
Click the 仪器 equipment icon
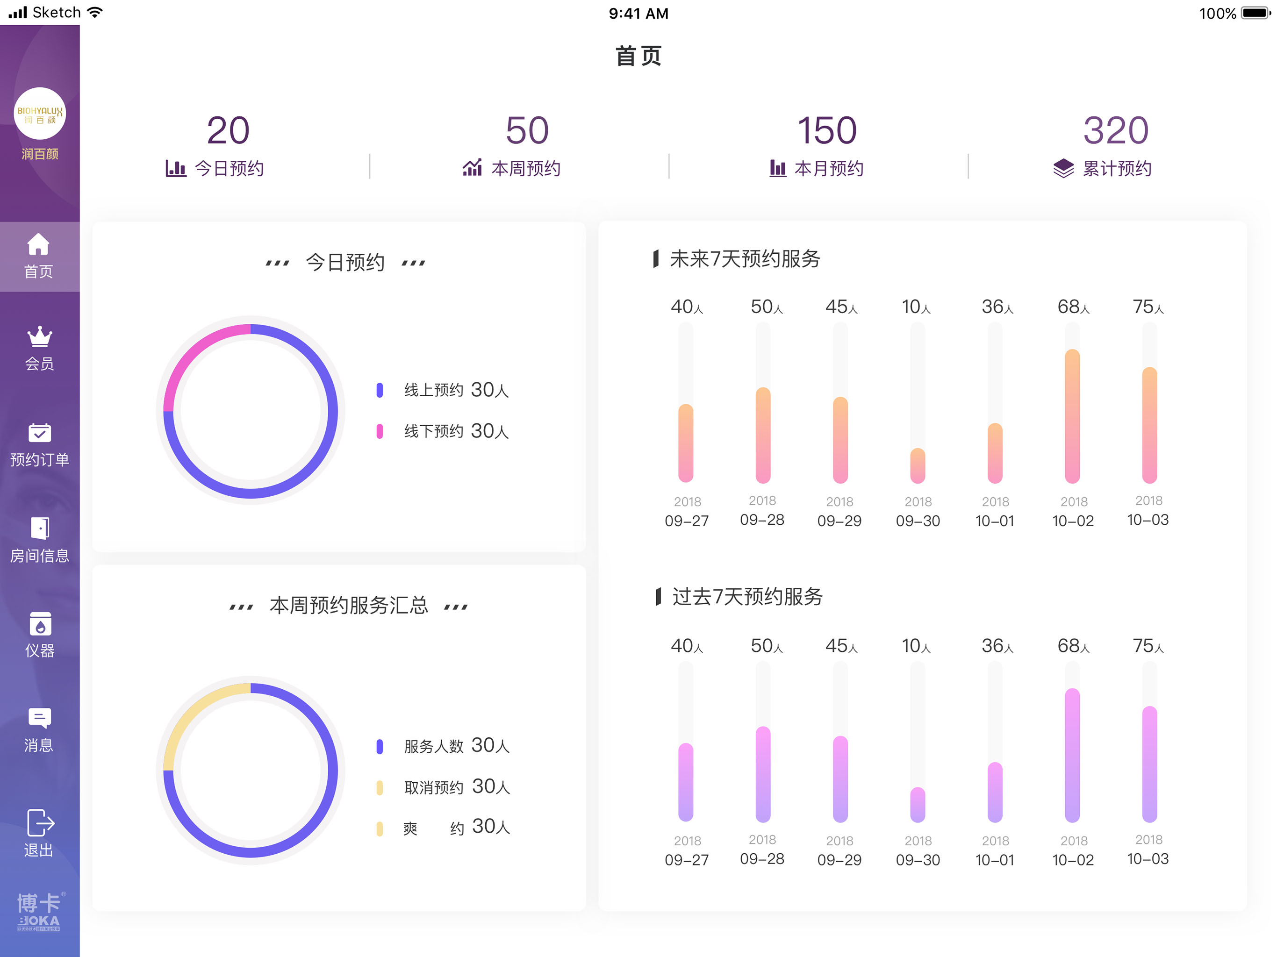click(39, 624)
